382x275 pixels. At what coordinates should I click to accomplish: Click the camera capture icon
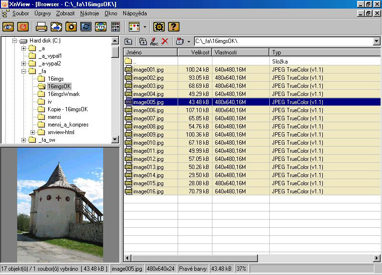(x=71, y=27)
